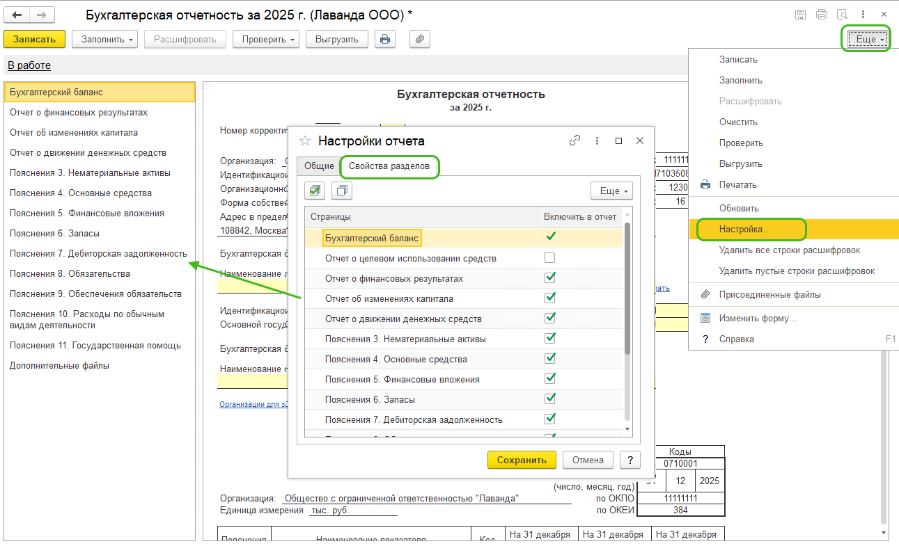Enable Отчет о целевом использовании средств checkbox
Image resolution: width=899 pixels, height=546 pixels.
[550, 258]
